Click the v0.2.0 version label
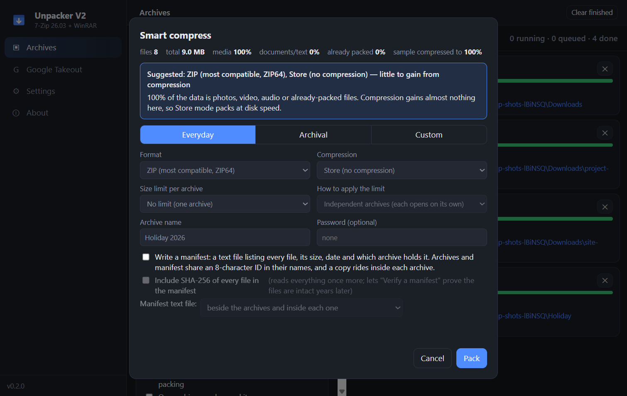 click(x=16, y=386)
